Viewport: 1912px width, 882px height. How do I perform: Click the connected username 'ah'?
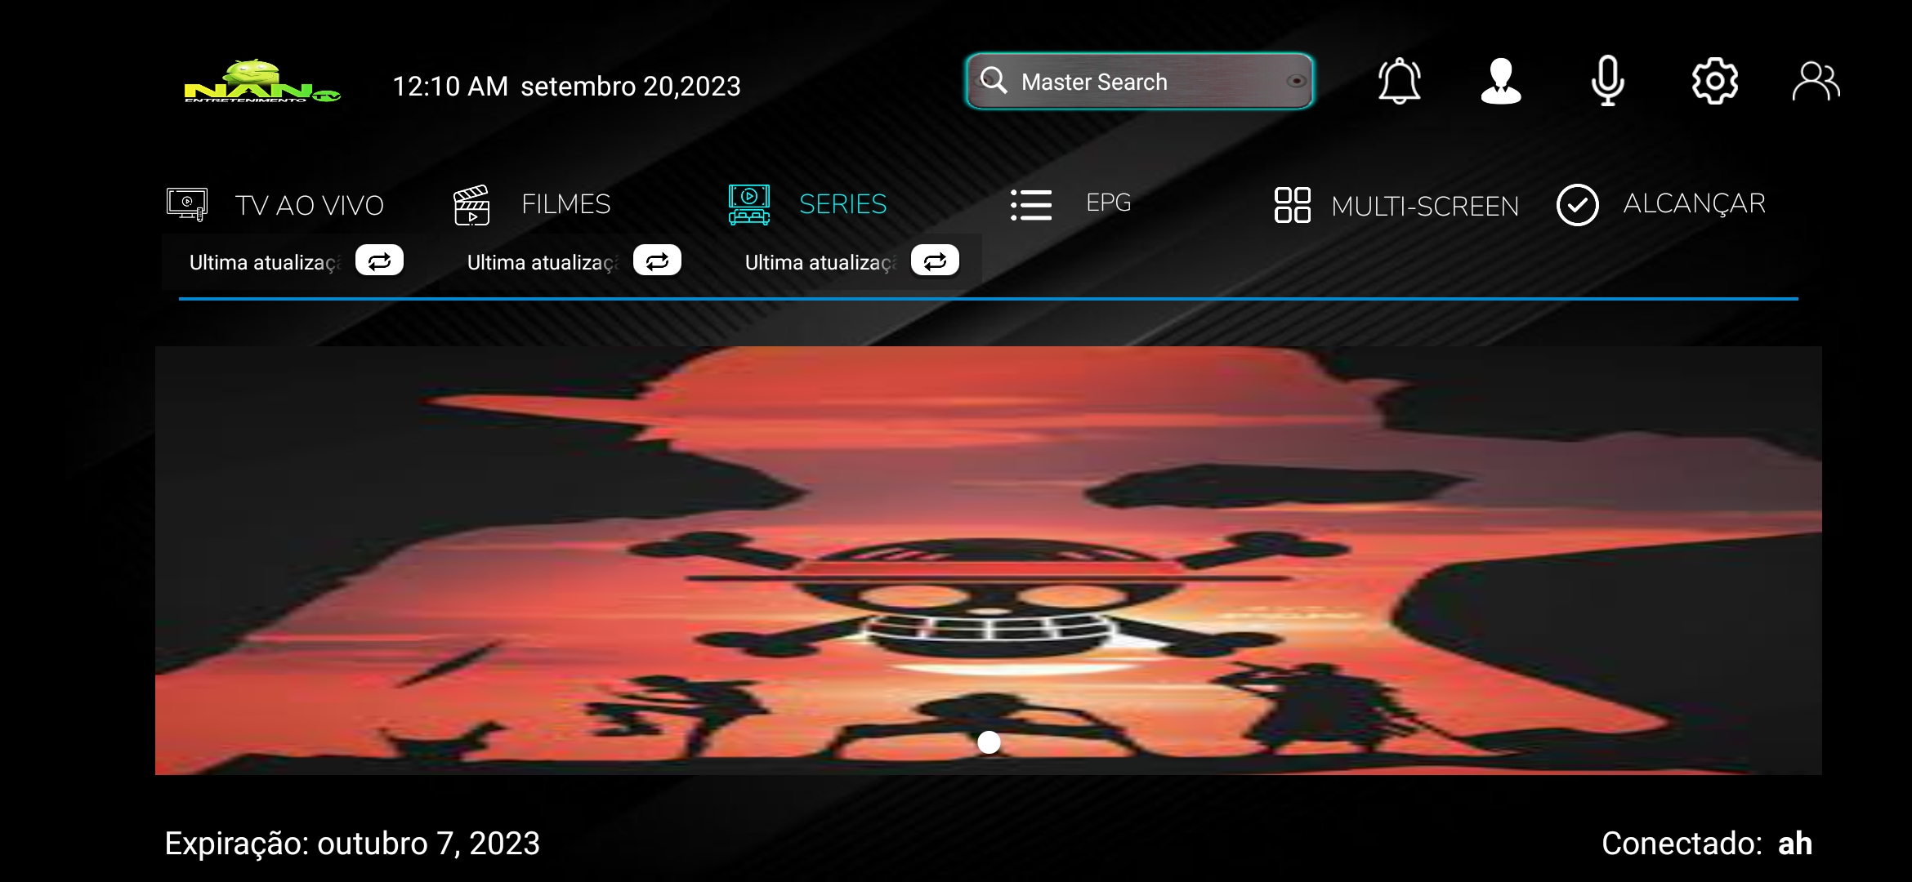[1795, 844]
